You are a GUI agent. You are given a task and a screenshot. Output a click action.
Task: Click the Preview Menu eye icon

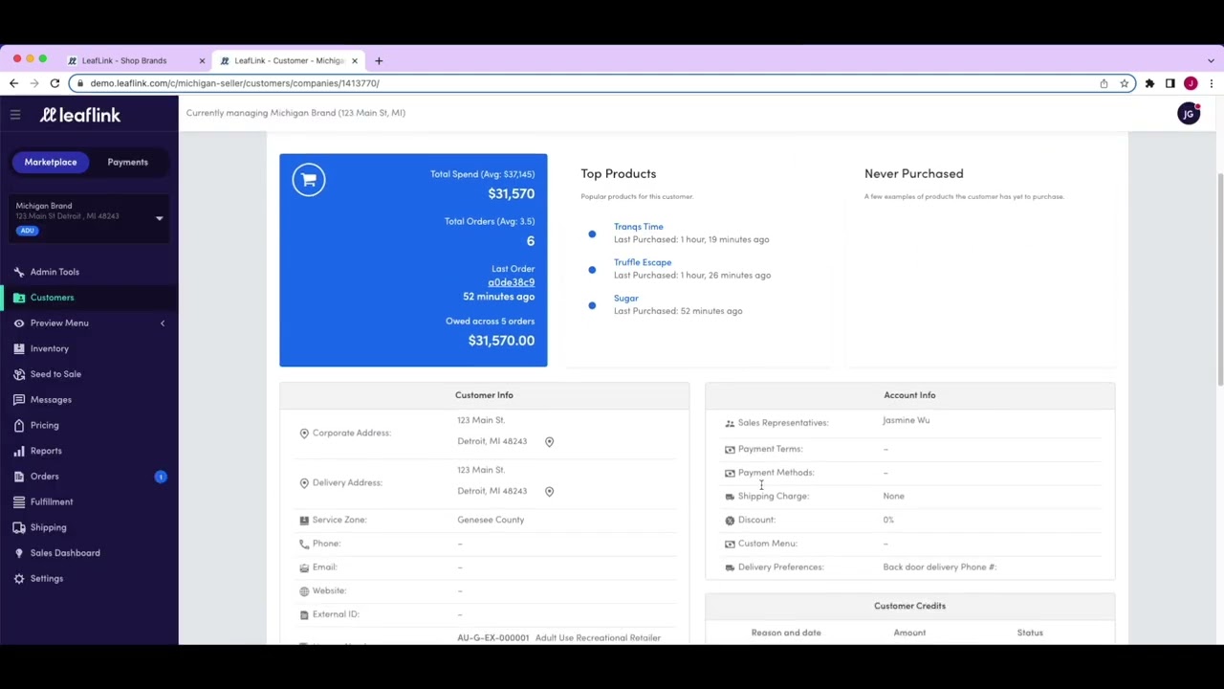[19, 323]
